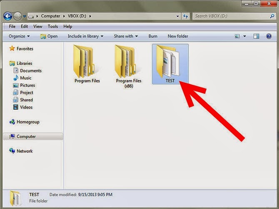
Task: Click the Program Files name label
Action: tap(87, 81)
